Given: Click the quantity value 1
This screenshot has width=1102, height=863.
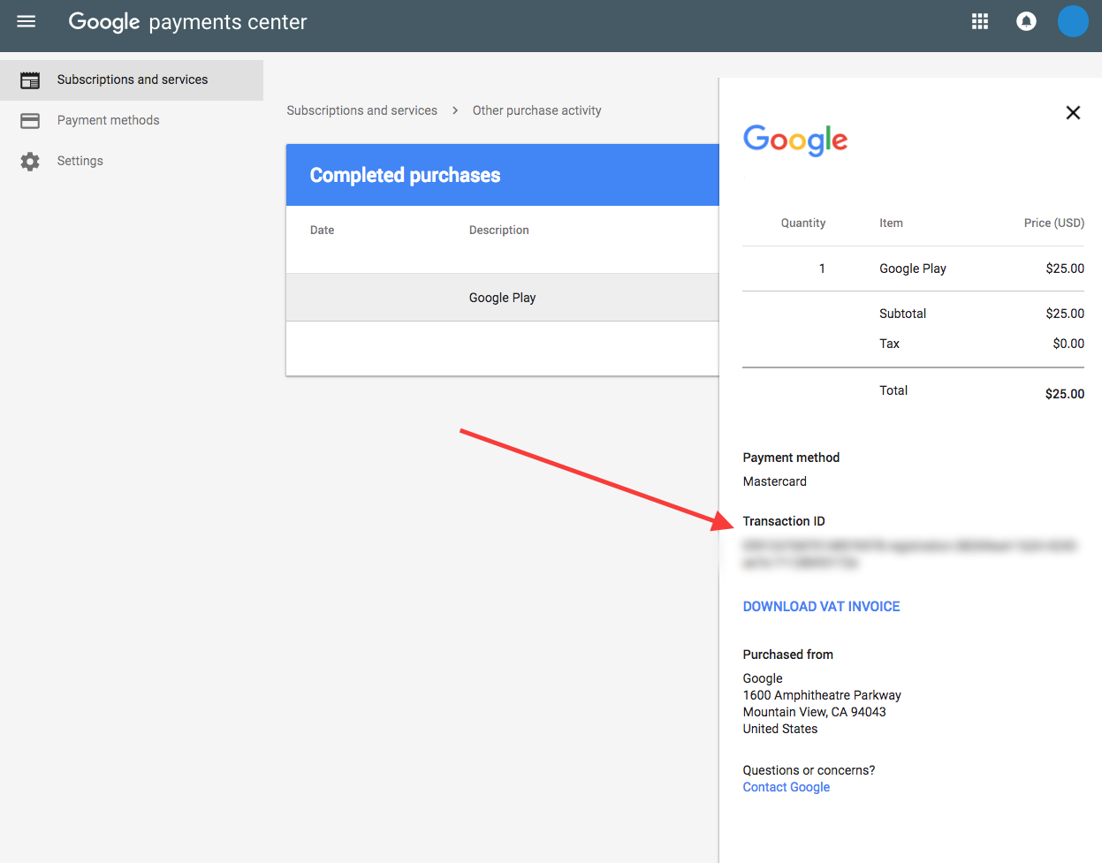Looking at the screenshot, I should [822, 269].
